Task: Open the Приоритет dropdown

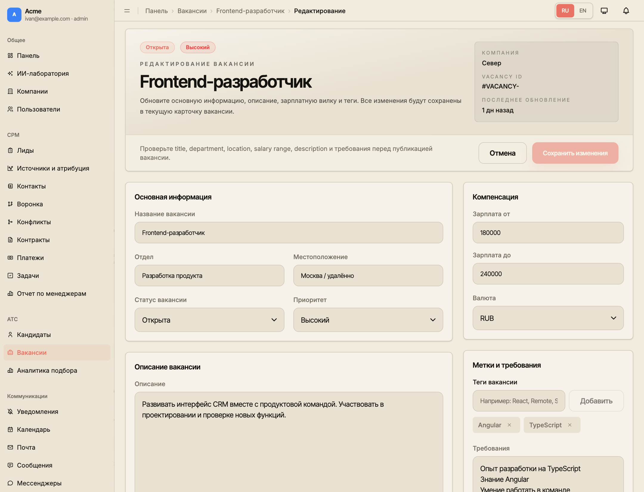Action: pyautogui.click(x=368, y=320)
